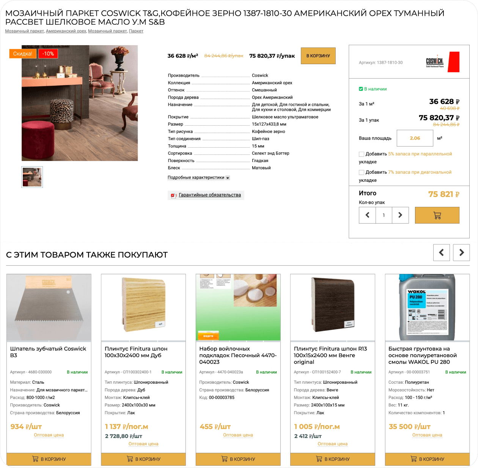Click the Ваша площадь input field
Screen dimensions: 478x468
[x=415, y=138]
